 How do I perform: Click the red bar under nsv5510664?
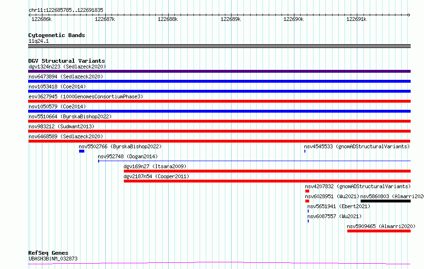tap(219, 121)
